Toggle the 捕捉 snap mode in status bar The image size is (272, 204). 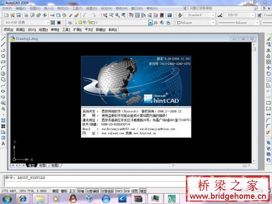[x=55, y=191]
